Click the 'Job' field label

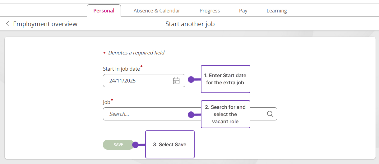(107, 102)
